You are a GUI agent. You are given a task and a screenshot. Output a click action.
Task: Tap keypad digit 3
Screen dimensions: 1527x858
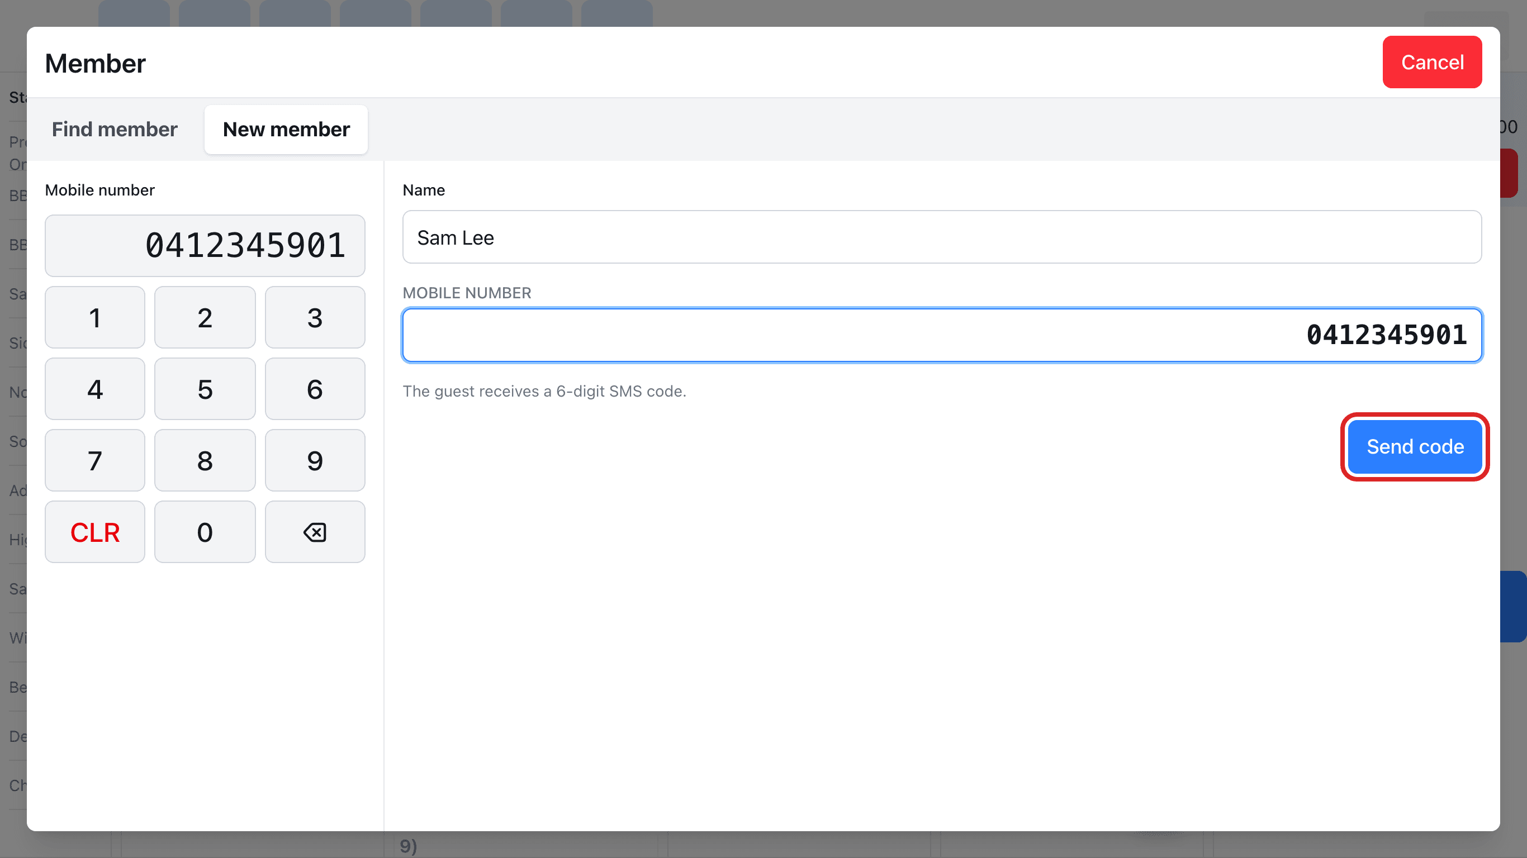(315, 317)
